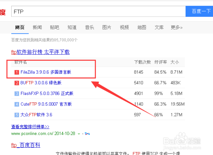Go to the 知道 tab
Screen dimensions: 213x155
coord(72,27)
